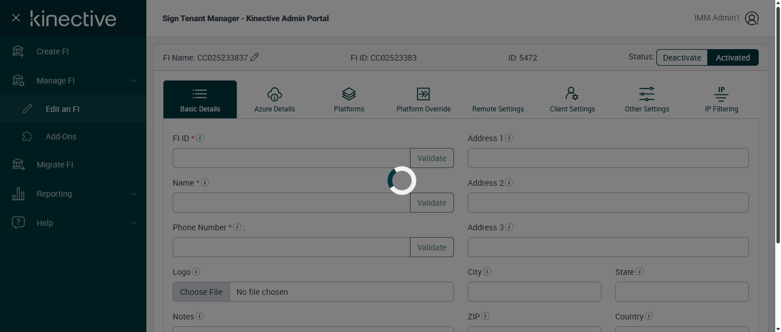Click the pencil icon beside FI Name
The width and height of the screenshot is (781, 332).
click(255, 57)
